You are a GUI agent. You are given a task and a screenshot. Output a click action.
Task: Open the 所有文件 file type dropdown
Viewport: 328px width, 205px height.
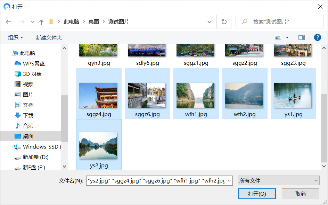(278, 180)
